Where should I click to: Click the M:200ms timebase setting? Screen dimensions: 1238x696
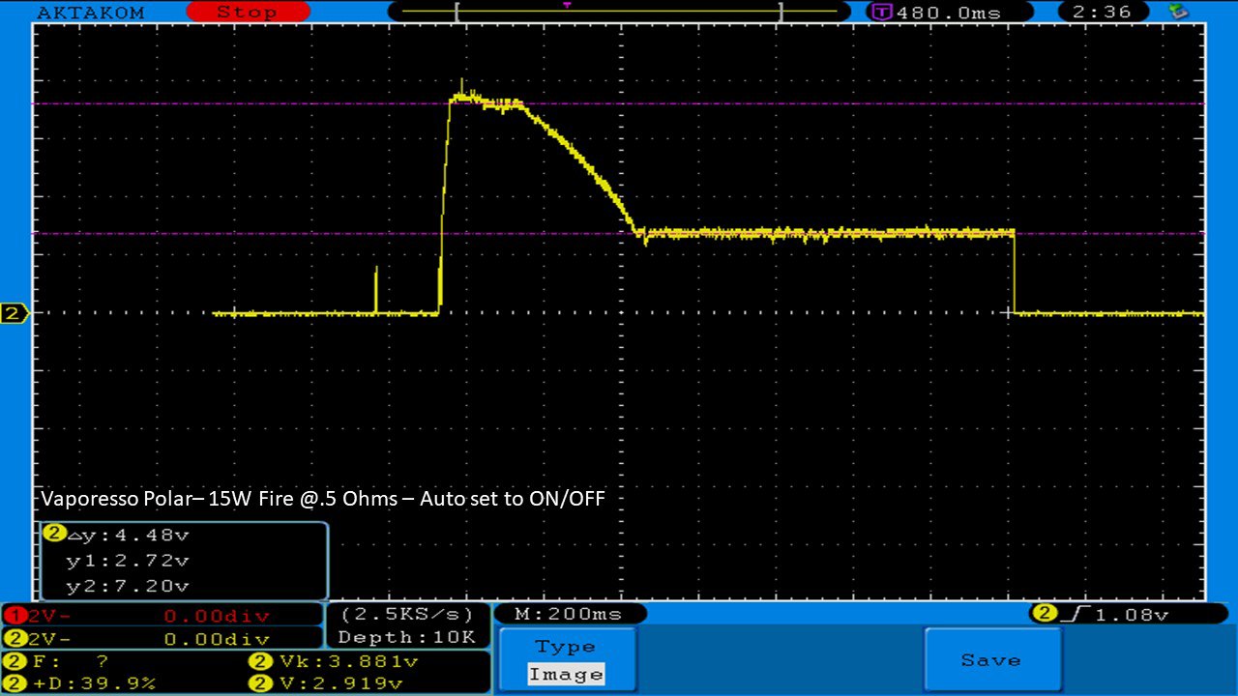pyautogui.click(x=569, y=614)
